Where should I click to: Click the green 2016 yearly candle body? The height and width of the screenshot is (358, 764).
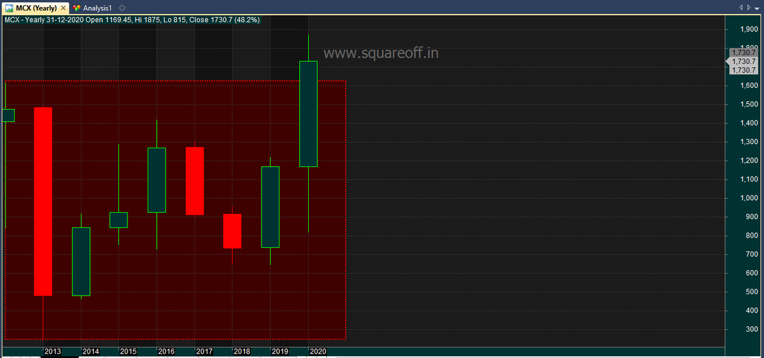click(157, 180)
